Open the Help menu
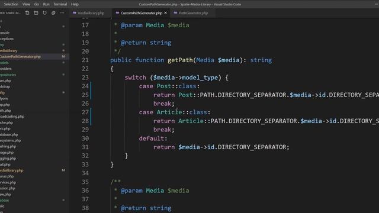 click(x=75, y=4)
